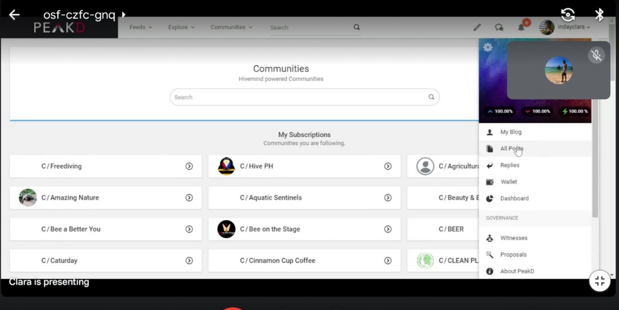The height and width of the screenshot is (310, 619).
Task: Click the All Posts document icon
Action: click(490, 149)
